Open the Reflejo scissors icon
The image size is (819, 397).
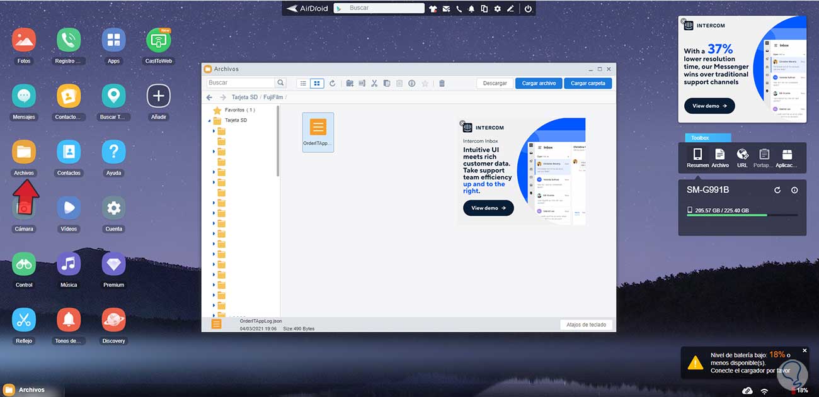click(24, 320)
